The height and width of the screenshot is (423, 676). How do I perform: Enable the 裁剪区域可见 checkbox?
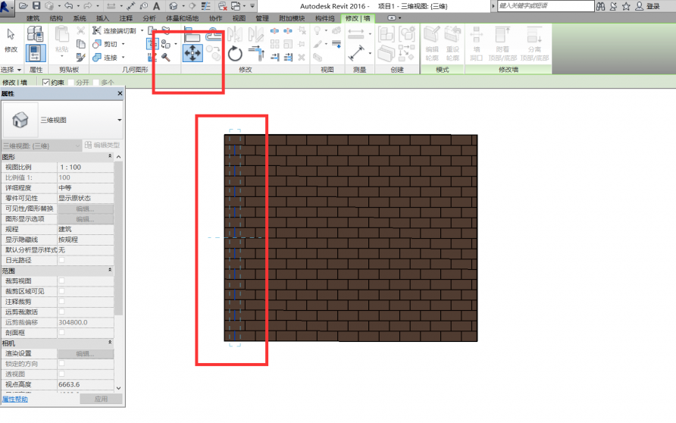coord(61,291)
